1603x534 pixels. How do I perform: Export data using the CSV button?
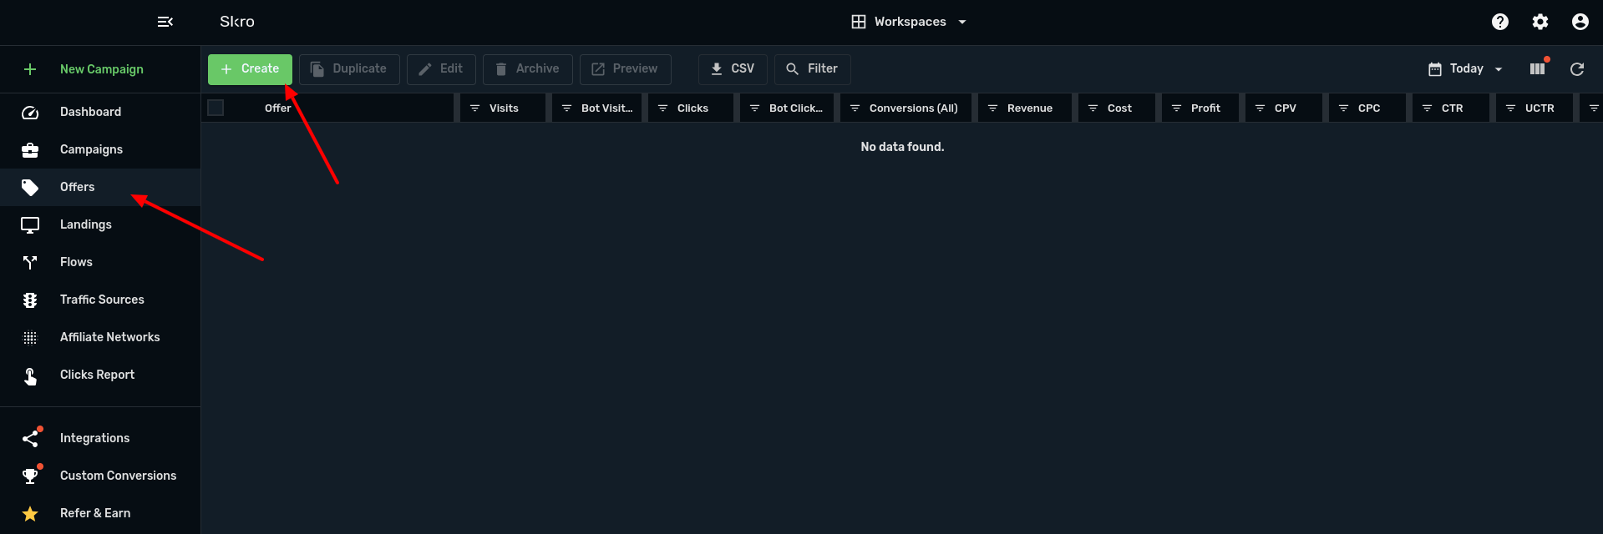(x=733, y=69)
